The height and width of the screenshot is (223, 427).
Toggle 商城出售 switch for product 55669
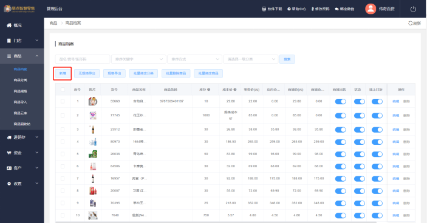pos(340,101)
